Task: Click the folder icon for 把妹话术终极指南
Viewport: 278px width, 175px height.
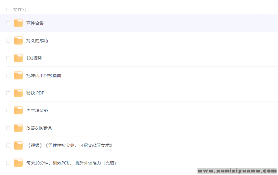Action: click(18, 76)
